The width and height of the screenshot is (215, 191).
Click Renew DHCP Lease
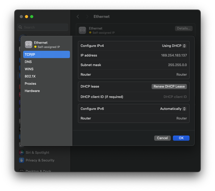pos(169,87)
